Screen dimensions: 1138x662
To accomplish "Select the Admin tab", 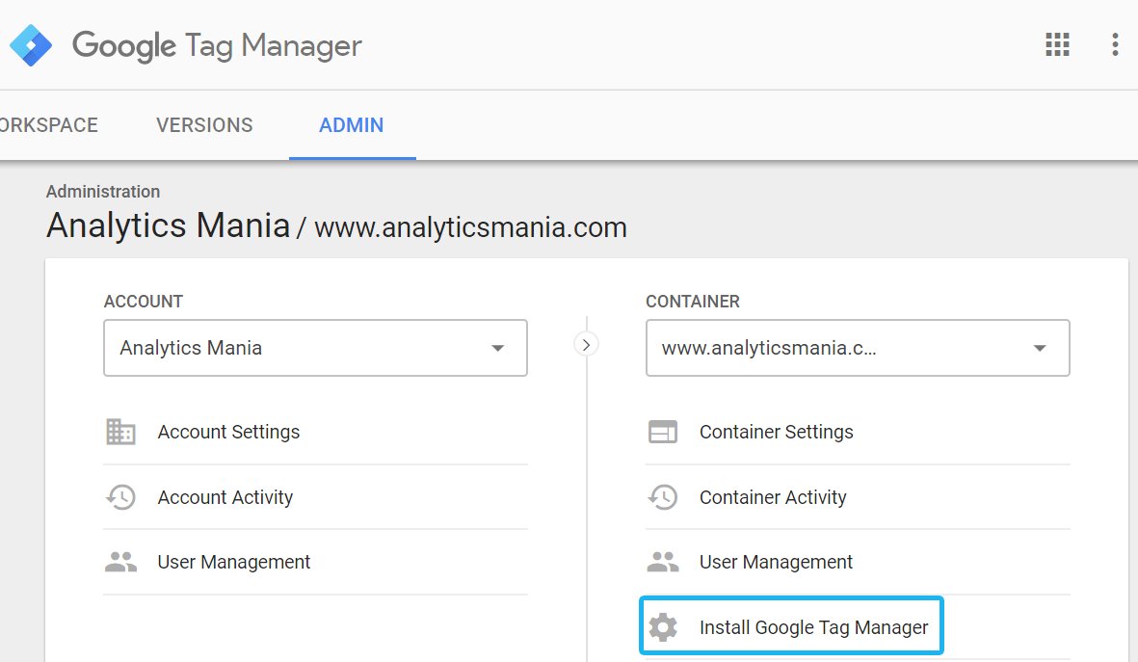I will [352, 125].
